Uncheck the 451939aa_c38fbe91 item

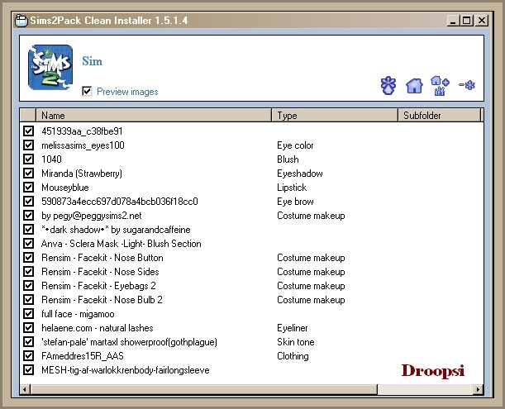coord(28,131)
